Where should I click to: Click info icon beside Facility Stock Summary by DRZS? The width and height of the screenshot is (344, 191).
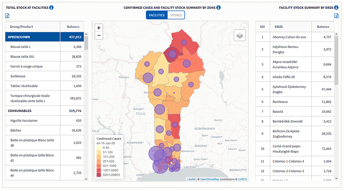tap(336, 8)
